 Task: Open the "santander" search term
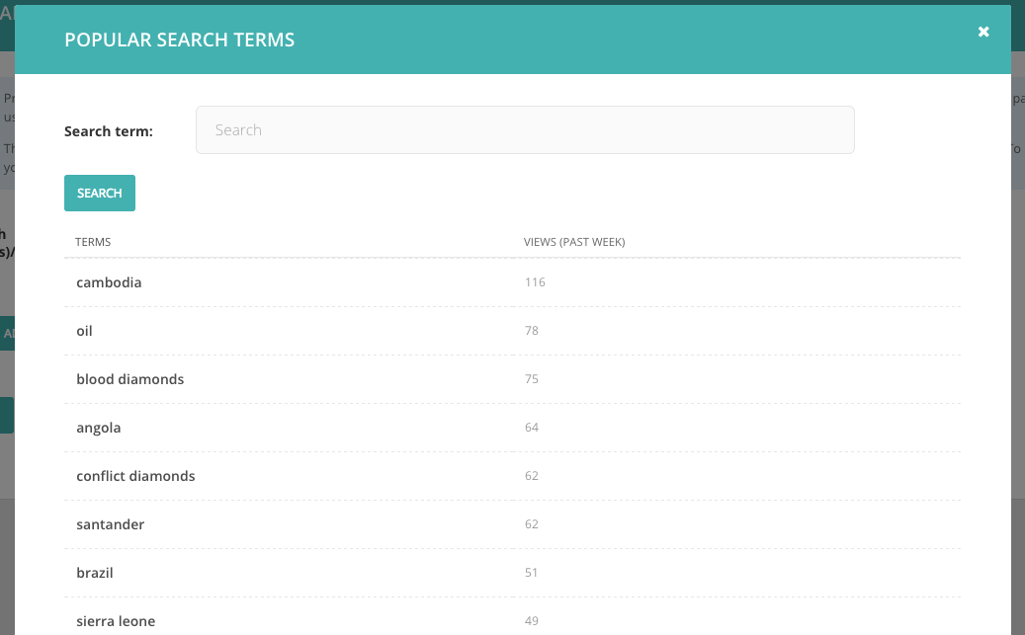[110, 523]
